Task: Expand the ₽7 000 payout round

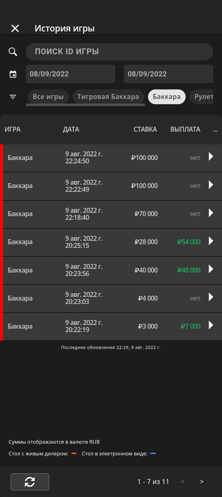Action: (211, 325)
